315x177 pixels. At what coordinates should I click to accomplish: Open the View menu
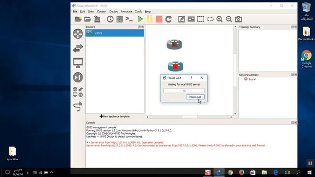click(91, 12)
